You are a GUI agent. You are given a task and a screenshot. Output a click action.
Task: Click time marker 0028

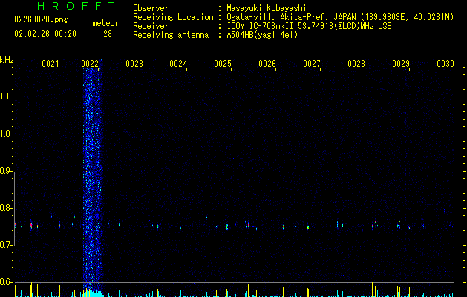356,63
